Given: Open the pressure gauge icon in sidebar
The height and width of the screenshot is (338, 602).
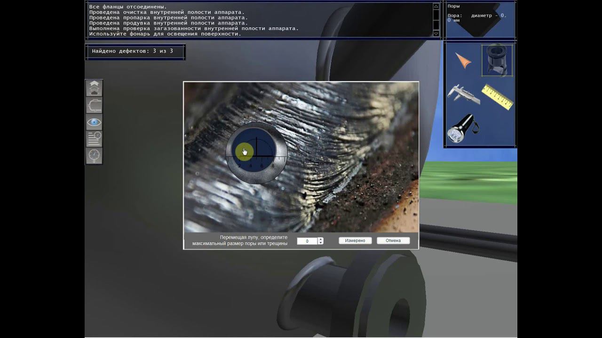Looking at the screenshot, I should pos(94,155).
